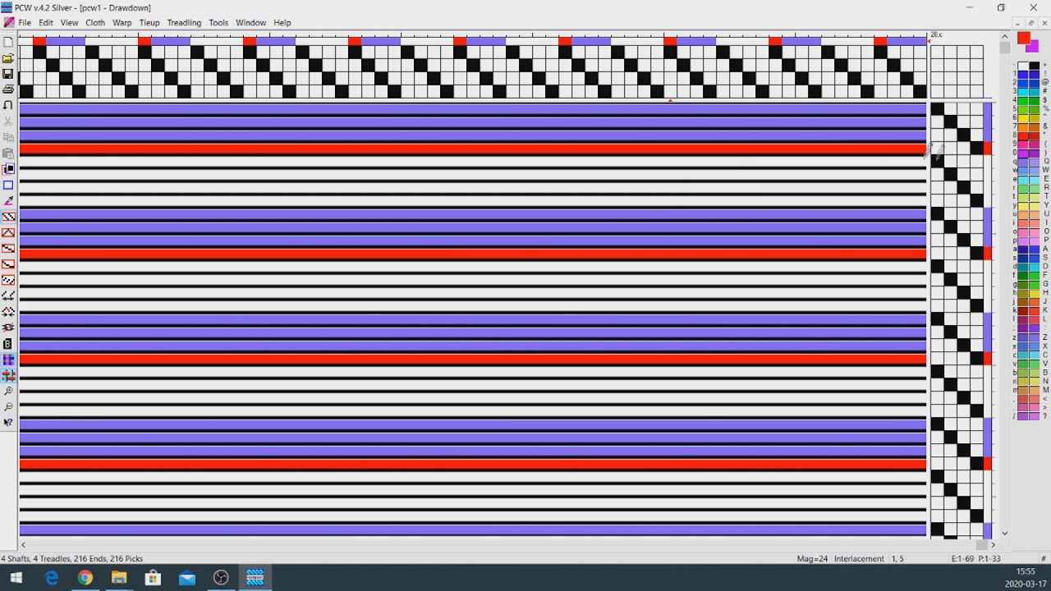Select the blue-red color grid tool
Screen dimensions: 1051x591
coord(8,360)
